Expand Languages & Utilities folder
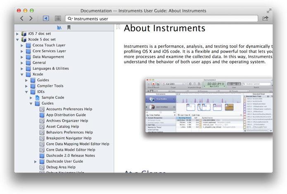Image resolution: width=287 pixels, height=194 pixels. point(22,69)
